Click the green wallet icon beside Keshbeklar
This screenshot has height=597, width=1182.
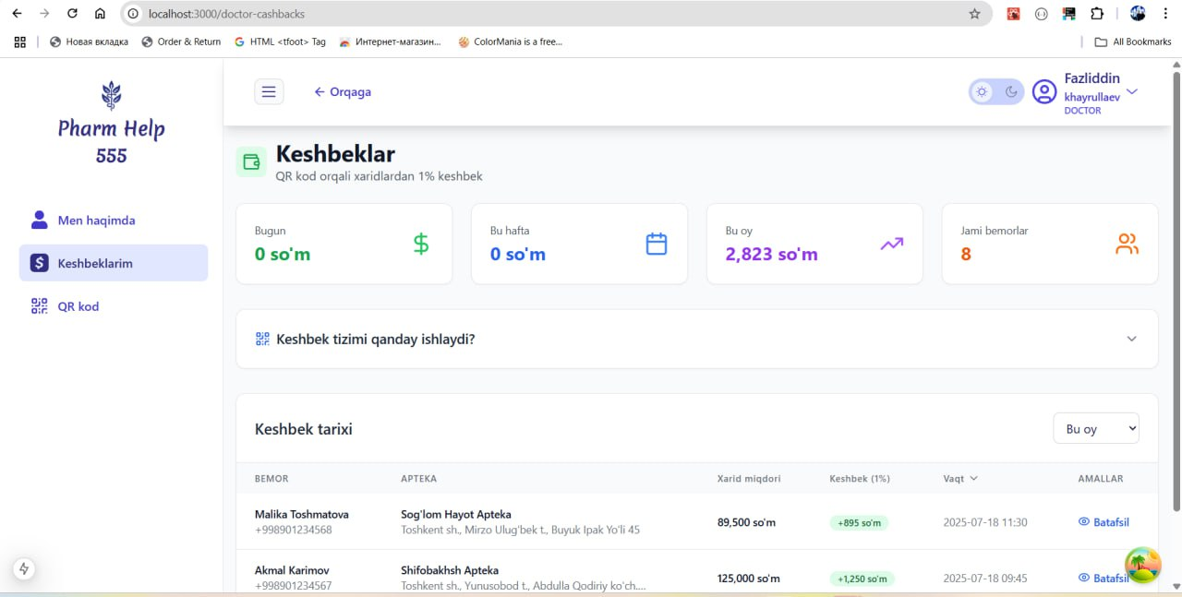coord(251,161)
